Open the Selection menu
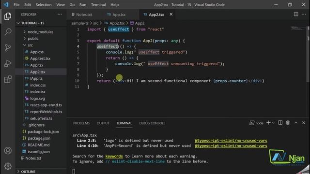This screenshot has height=174, width=310. (44, 5)
